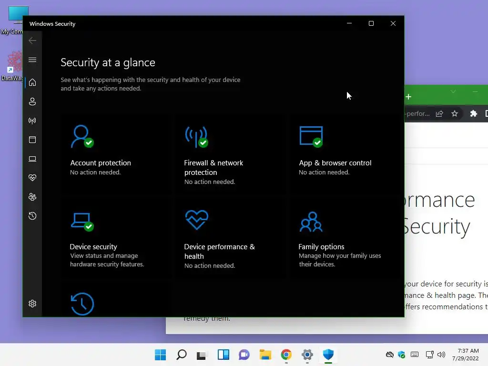Click the Device security tile icon

(x=82, y=222)
